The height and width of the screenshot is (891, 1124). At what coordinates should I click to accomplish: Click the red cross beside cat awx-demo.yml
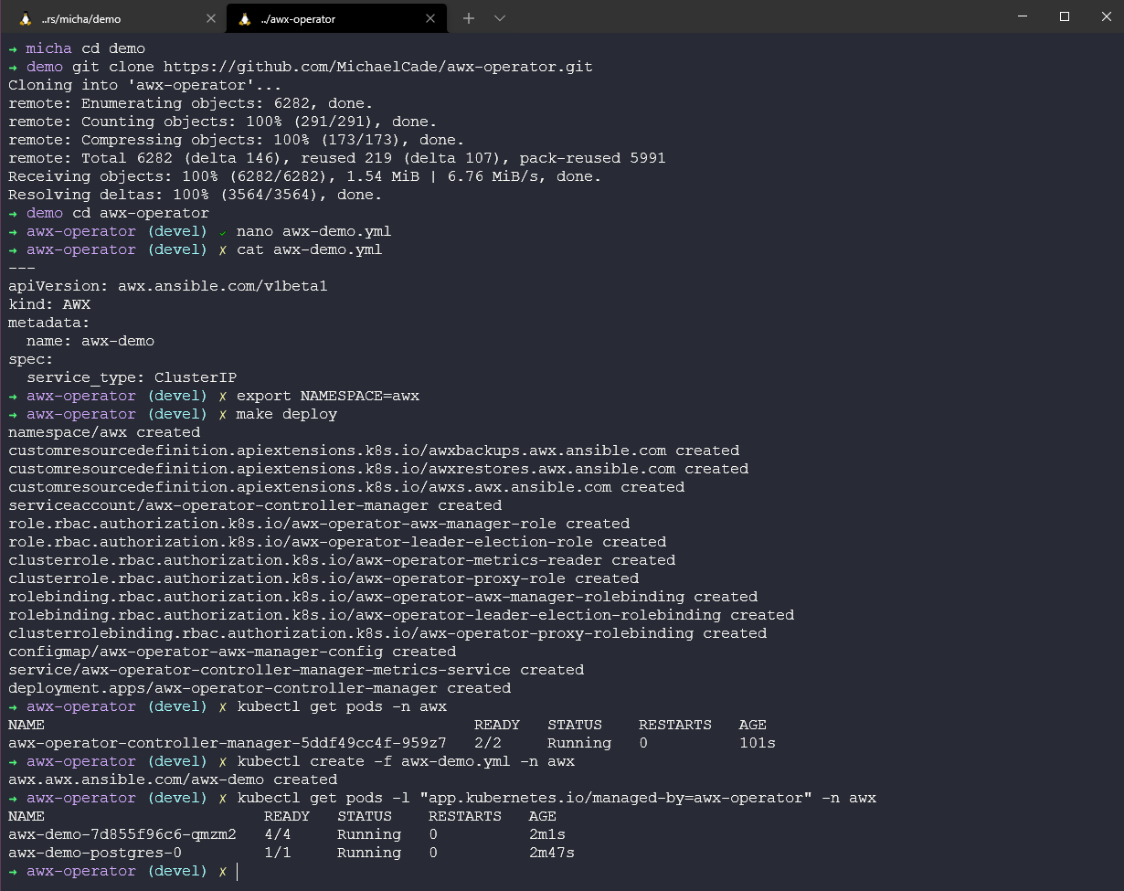point(222,249)
